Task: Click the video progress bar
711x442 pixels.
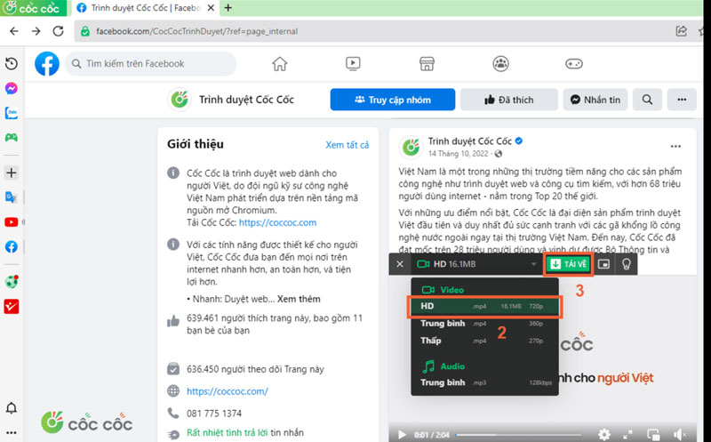Action: (x=520, y=435)
